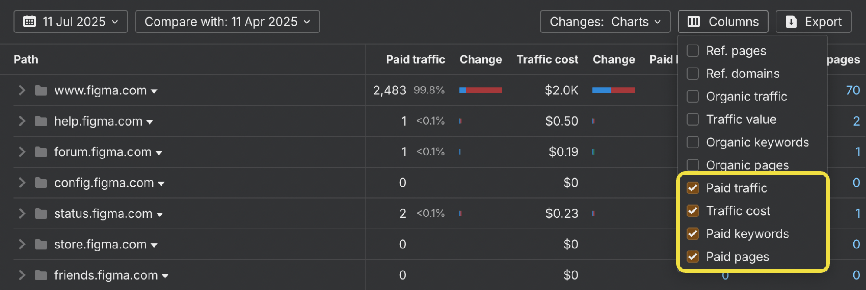Open the Compare with 11 Apr 2025 dropdown
The height and width of the screenshot is (290, 866).
coord(227,22)
